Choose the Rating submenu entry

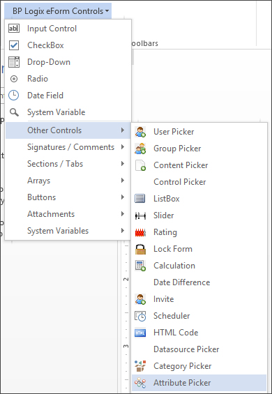click(199, 232)
